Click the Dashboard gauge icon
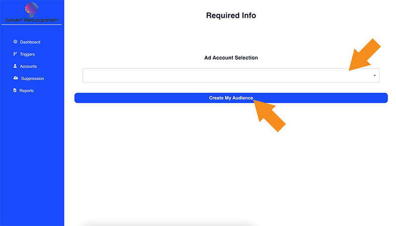396x226 pixels. coord(15,42)
